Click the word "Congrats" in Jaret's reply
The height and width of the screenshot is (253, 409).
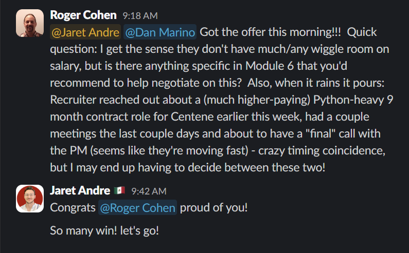point(73,208)
